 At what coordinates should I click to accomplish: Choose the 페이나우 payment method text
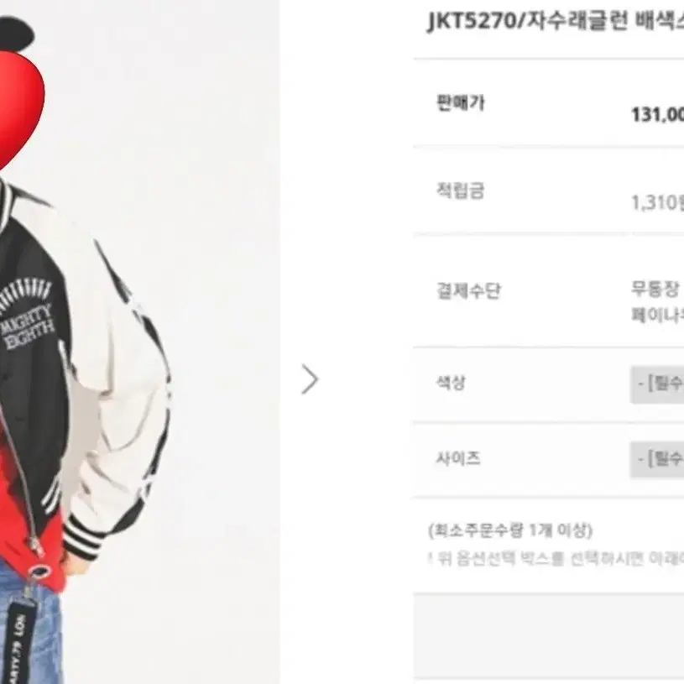pyautogui.click(x=657, y=315)
